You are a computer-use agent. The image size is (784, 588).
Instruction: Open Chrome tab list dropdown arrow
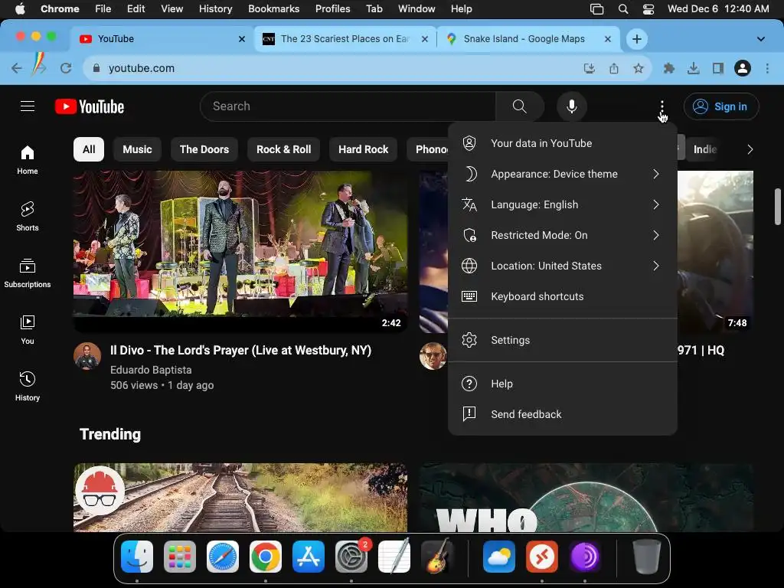[x=760, y=39]
